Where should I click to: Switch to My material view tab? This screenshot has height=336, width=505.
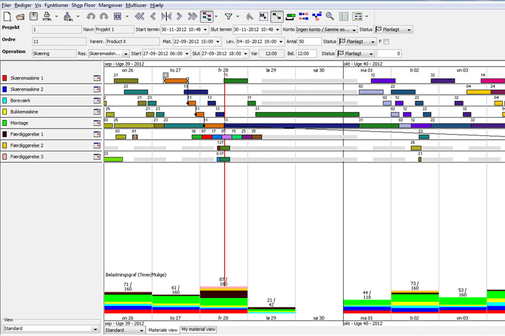tap(198, 329)
